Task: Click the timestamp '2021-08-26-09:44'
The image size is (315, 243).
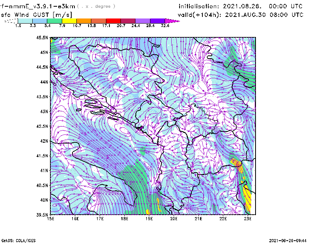Action: tap(288, 241)
